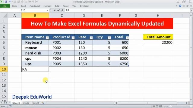Open the Developer ribbon tab
Image resolution: width=193 pixels, height=108 pixels.
coord(84,6)
